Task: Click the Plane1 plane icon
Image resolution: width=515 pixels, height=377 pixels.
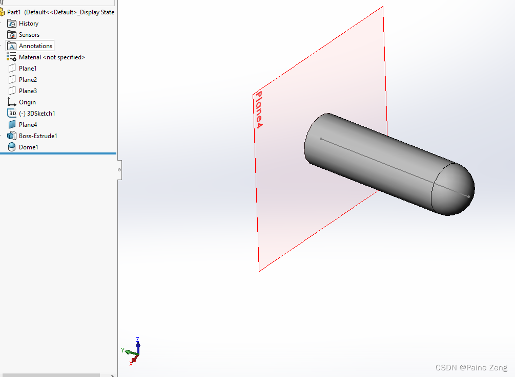Action: click(12, 68)
